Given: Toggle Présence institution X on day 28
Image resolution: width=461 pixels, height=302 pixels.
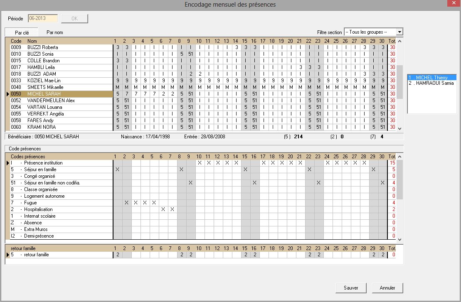Looking at the screenshot, I should 364,163.
